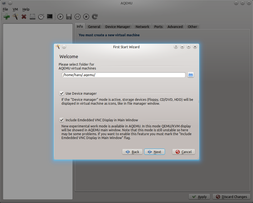Screen dimensions: 253x203
Task: Uncheck Include Emdedded VNC Display checkbox
Action: click(x=62, y=120)
